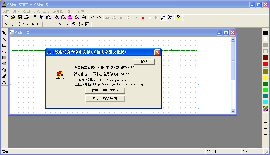
Task: Pick the Paint Bucket fill tool
Action: [x=4, y=70]
